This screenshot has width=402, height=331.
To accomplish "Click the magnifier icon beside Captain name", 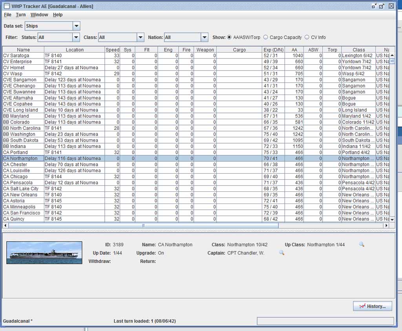I will tap(281, 253).
